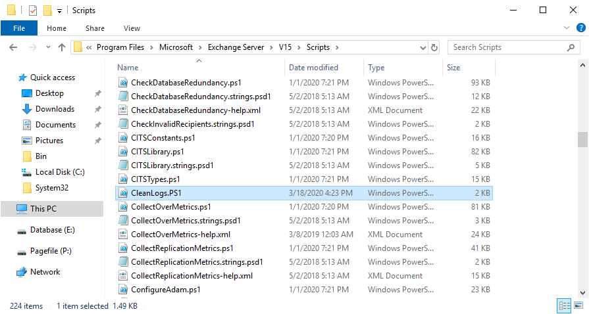This screenshot has height=314, width=589.
Task: Go back with the back arrow
Action: pos(13,47)
